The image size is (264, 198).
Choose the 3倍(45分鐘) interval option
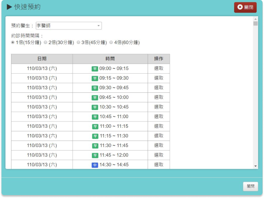pyautogui.click(x=78, y=43)
